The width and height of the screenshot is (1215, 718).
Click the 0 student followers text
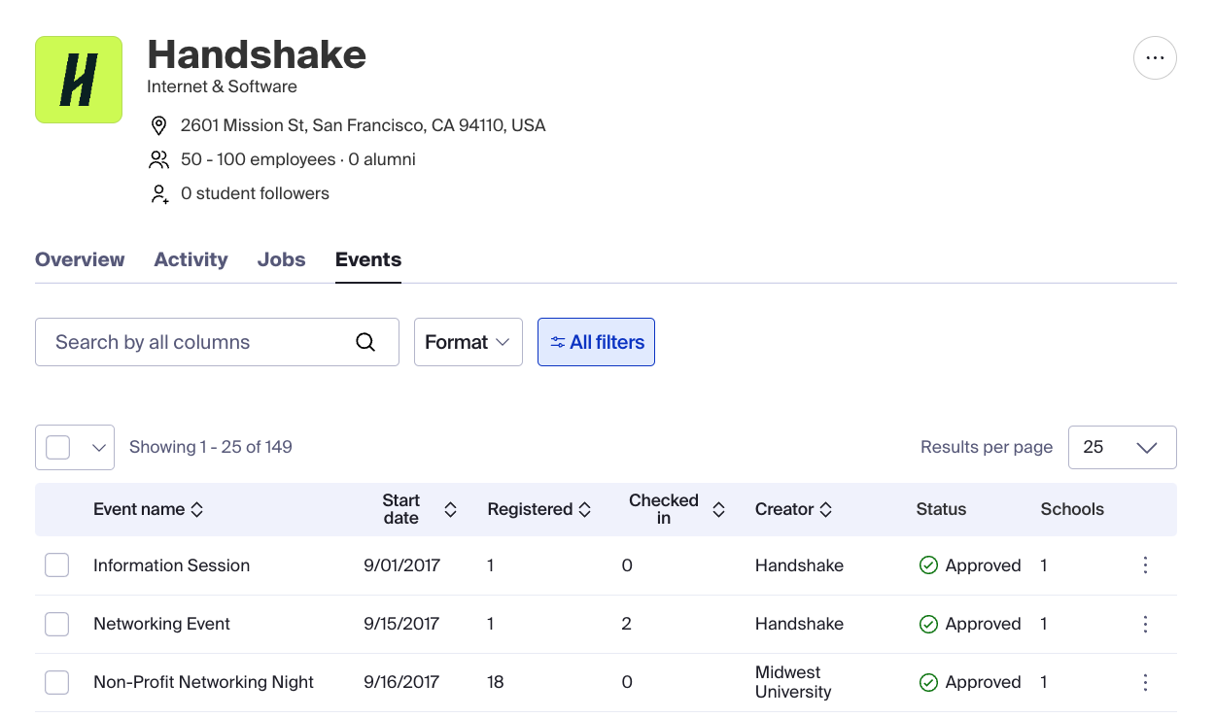(x=256, y=193)
